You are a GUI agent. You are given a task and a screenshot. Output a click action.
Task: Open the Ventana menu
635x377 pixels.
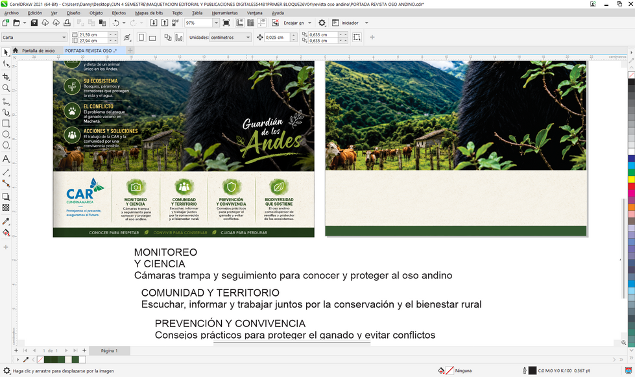[254, 13]
